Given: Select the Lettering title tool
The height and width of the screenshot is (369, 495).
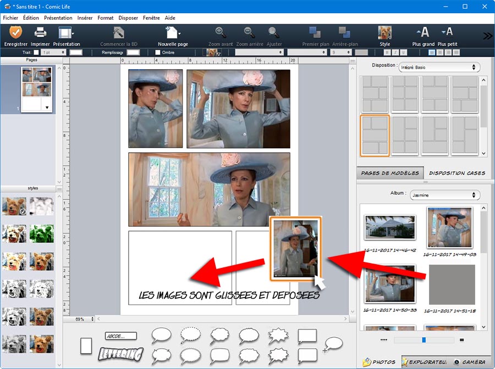Looking at the screenshot, I should tap(120, 354).
